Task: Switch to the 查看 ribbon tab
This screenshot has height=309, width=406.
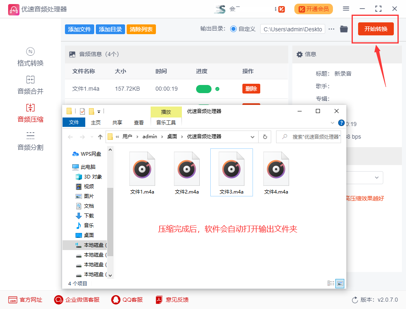Action: (138, 122)
